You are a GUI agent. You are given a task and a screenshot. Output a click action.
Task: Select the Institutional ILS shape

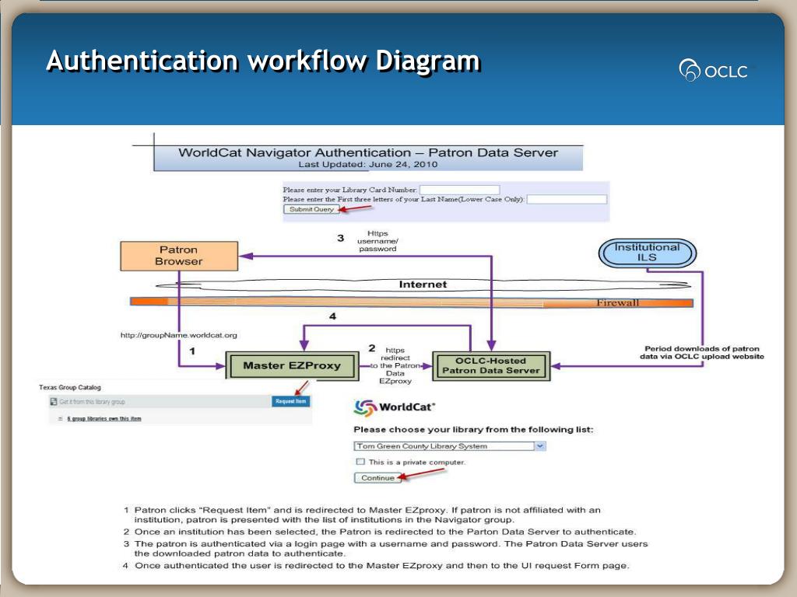pos(647,253)
